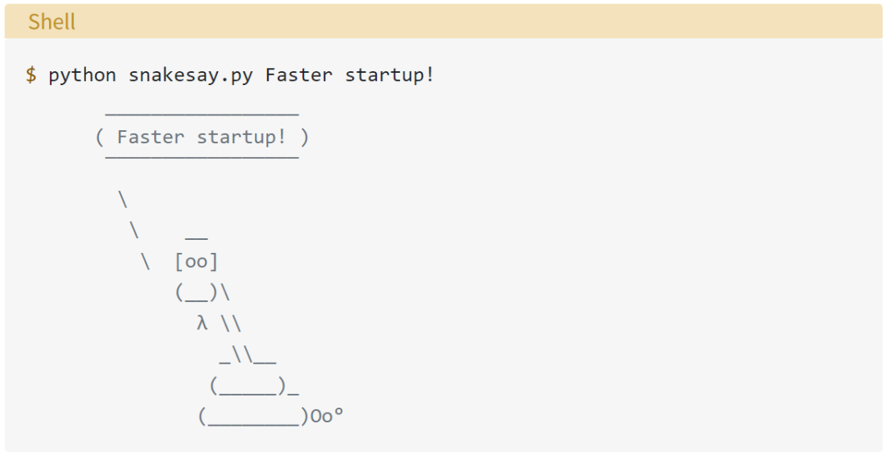Click the snake's (__) mouth line
The width and height of the screenshot is (885, 456).
point(197,292)
